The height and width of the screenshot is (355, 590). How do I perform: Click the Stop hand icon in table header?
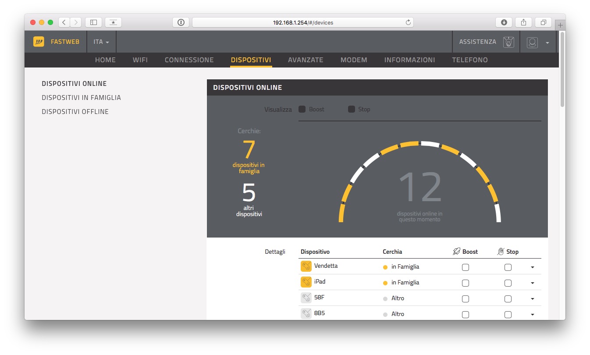click(501, 252)
